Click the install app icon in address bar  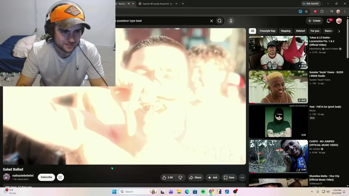click(300, 11)
